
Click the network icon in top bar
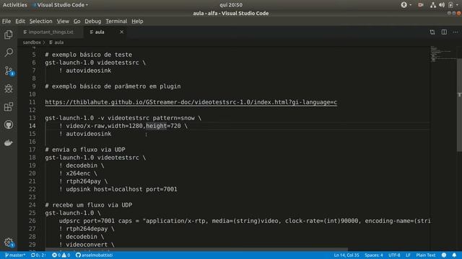[433, 5]
